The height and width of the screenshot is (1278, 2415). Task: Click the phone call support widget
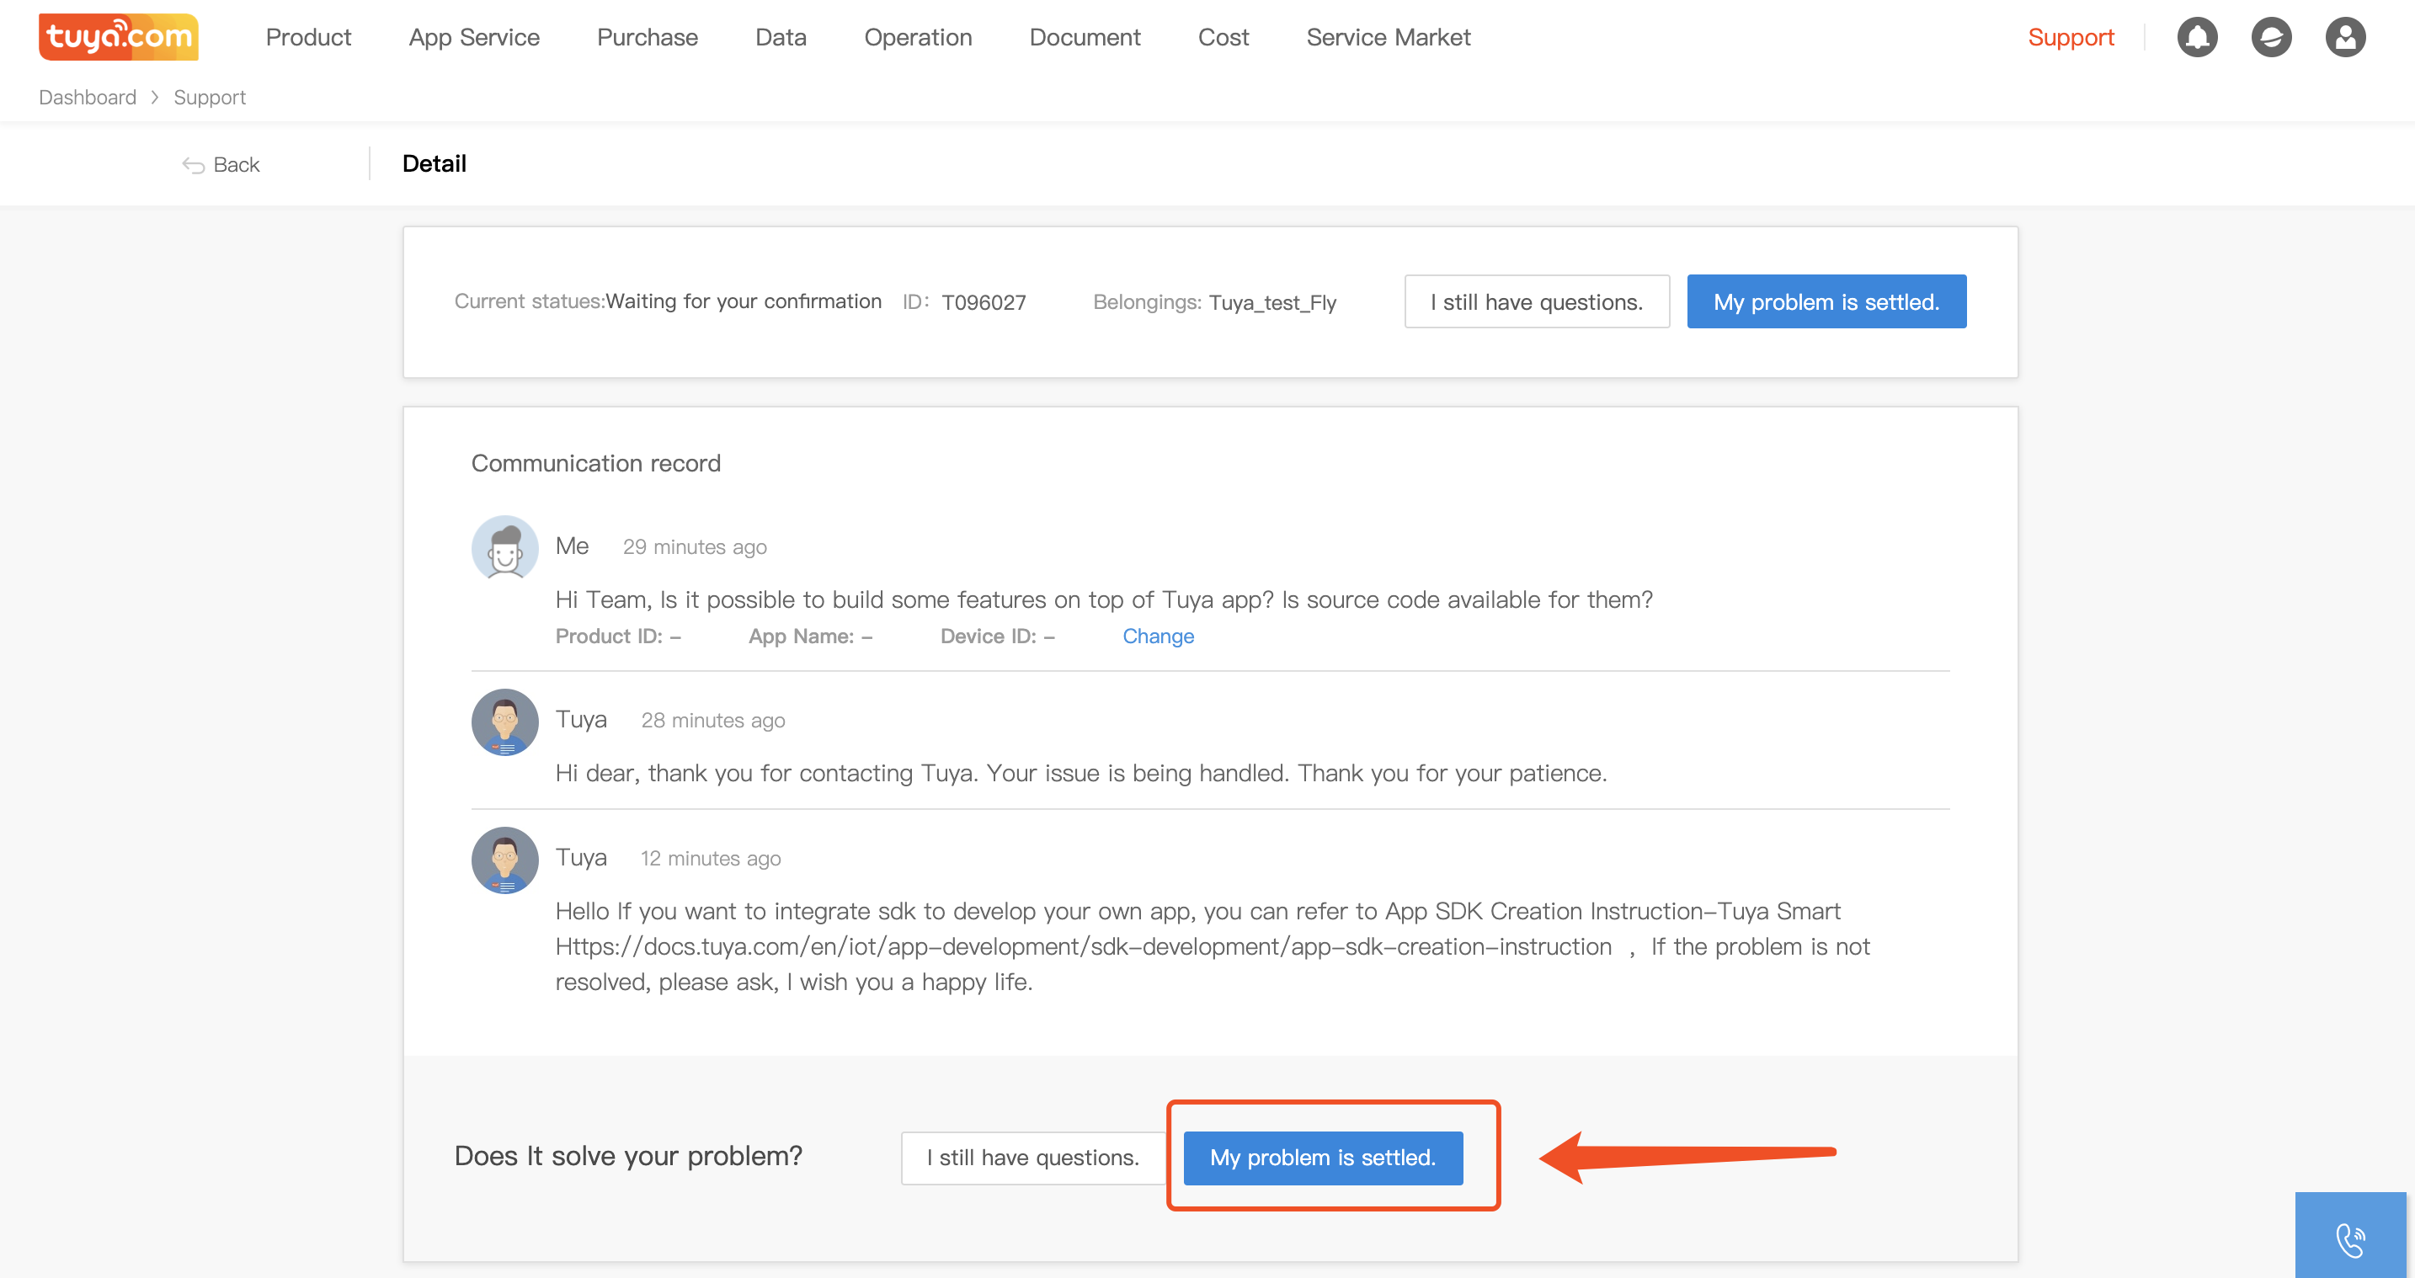click(x=2350, y=1237)
